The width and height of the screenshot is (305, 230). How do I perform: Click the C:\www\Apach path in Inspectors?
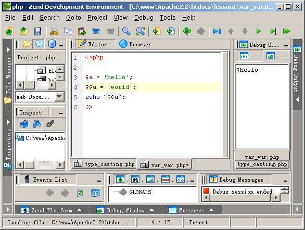[45, 138]
